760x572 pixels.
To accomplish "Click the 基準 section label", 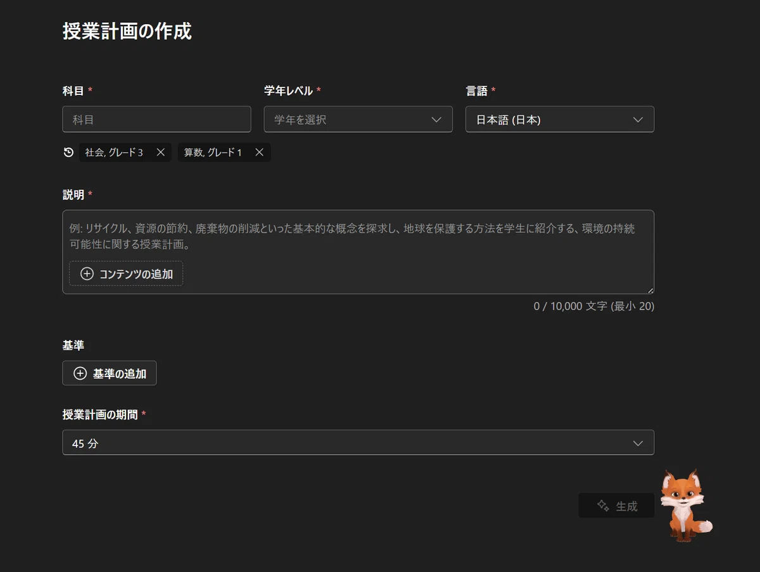I will [73, 345].
